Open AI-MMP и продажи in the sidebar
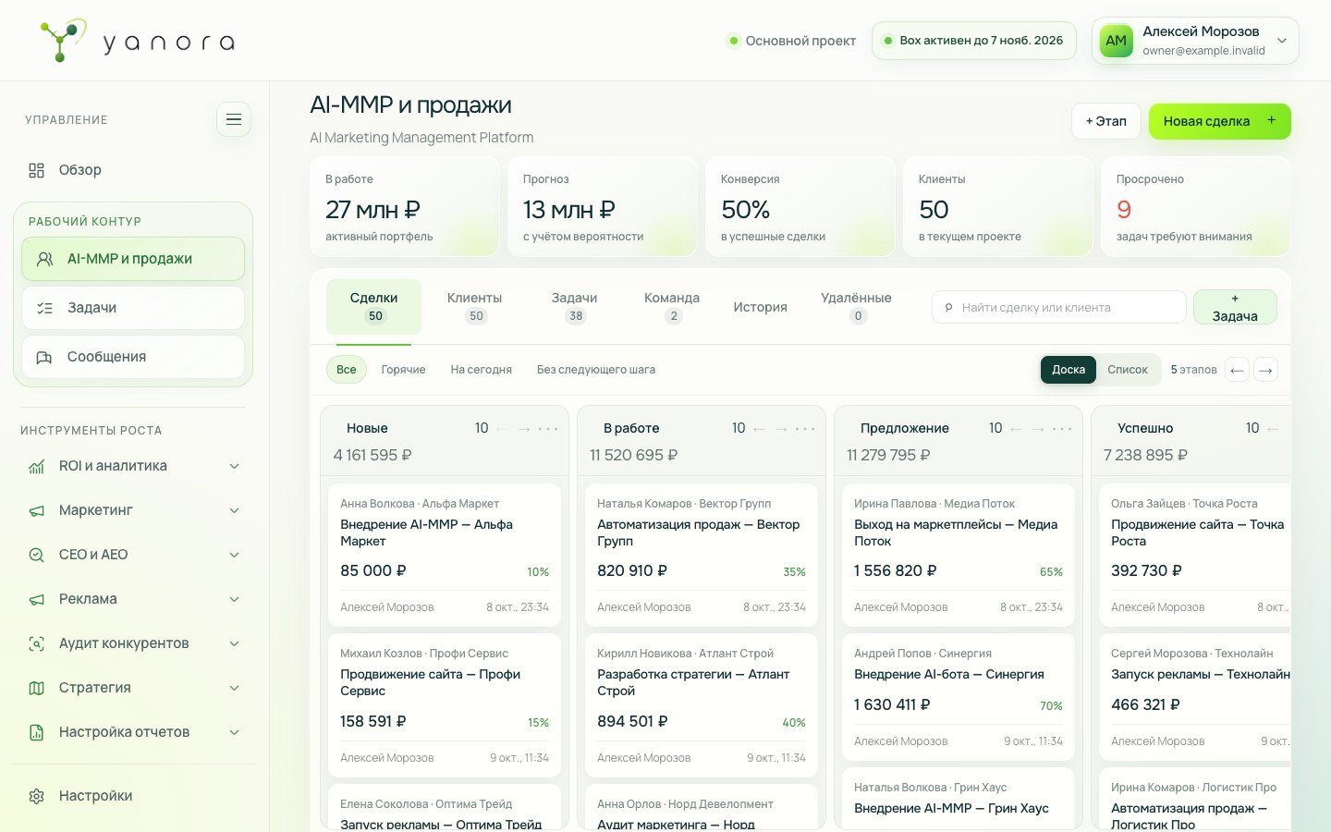This screenshot has width=1331, height=832. pyautogui.click(x=133, y=259)
